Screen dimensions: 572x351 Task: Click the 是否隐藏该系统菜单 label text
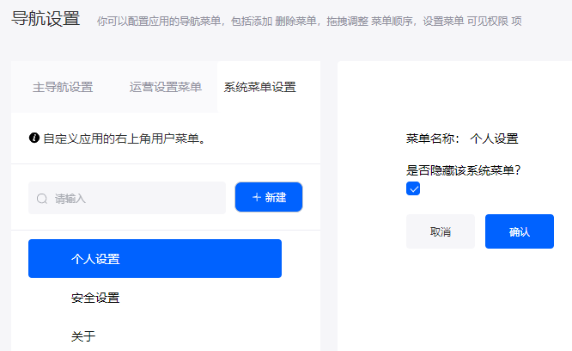click(x=463, y=170)
